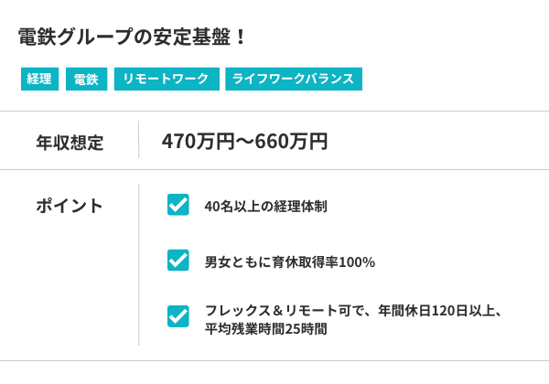Viewport: 549px width, 384px height.
Task: Click the 〜 between salary amounts
Action: click(244, 142)
